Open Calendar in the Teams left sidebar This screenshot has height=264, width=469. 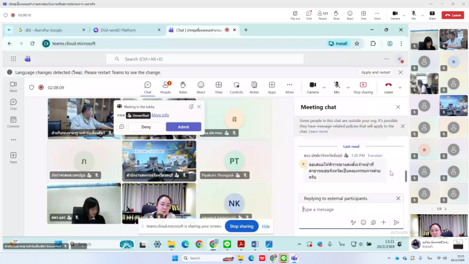pos(13,122)
